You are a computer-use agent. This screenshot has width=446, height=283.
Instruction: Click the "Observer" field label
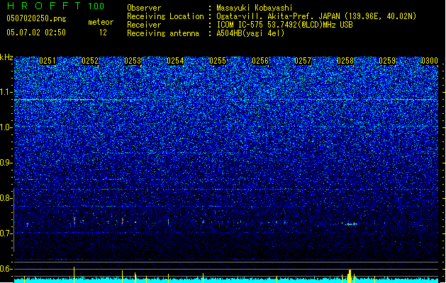click(x=144, y=8)
